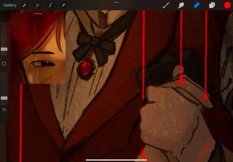Open Adjustments magic wand menu
This screenshot has width=233, height=162.
click(37, 5)
